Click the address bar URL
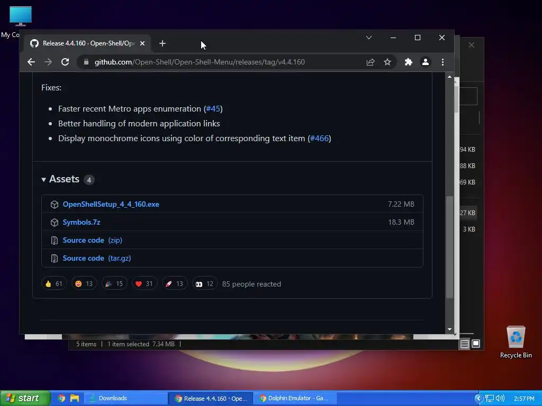Viewport: 542px width, 406px height. 200,62
